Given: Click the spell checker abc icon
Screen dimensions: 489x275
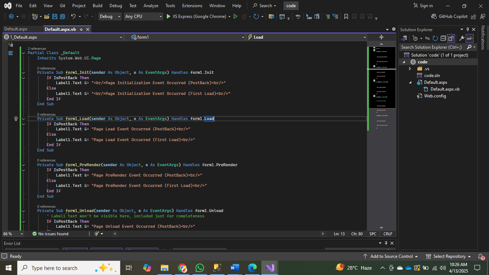Looking at the screenshot, I should [298, 16].
